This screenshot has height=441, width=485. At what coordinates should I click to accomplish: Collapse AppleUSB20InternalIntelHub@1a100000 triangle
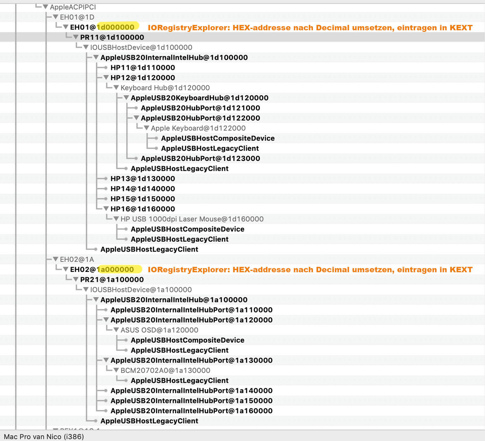pos(96,299)
